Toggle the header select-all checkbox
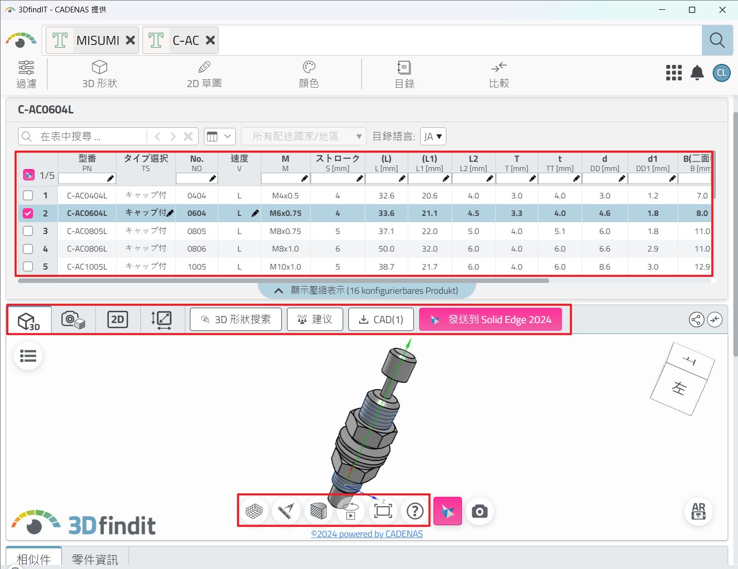Screen dimensions: 738x569 coord(29,175)
